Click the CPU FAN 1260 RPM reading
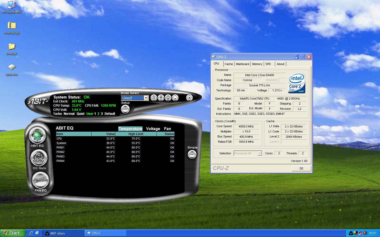Image resolution: width=380 pixels, height=237 pixels. pos(108,106)
